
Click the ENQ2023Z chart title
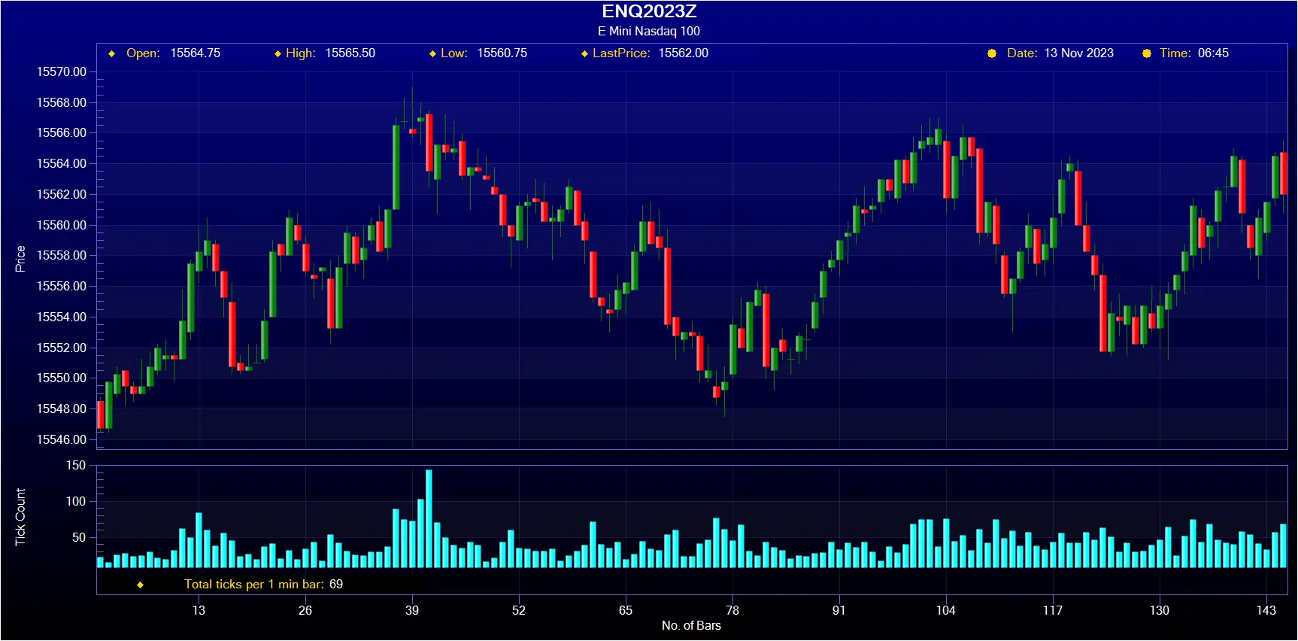pyautogui.click(x=649, y=11)
